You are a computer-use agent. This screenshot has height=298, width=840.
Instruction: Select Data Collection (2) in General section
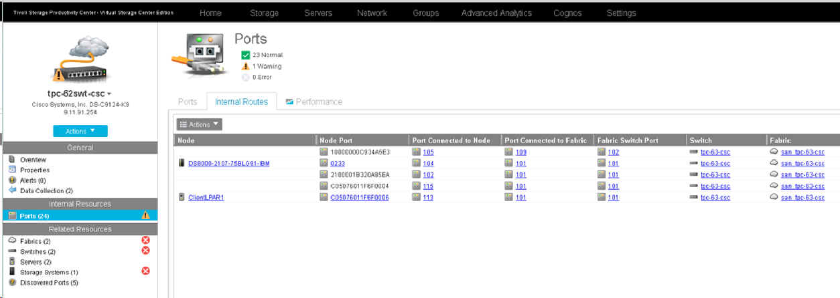(46, 190)
